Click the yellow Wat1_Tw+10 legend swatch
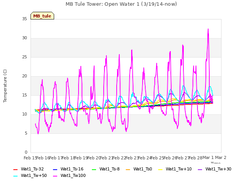 click(161, 169)
